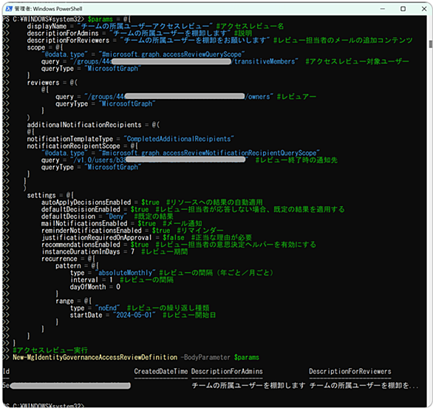Click the redacted Id value in output row
Image resolution: width=433 pixels, height=408 pixels.
(67, 386)
